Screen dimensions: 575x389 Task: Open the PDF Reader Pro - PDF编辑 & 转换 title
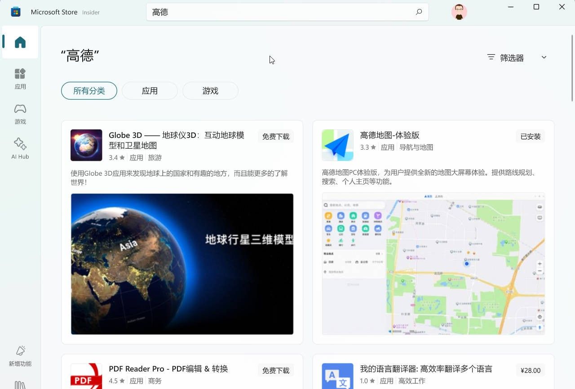click(168, 369)
